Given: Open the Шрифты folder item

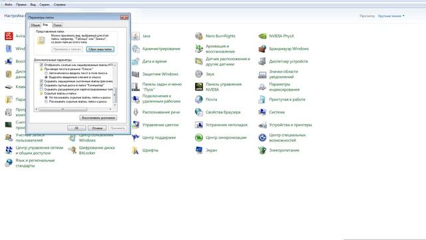Looking at the screenshot, I should click(x=145, y=150).
